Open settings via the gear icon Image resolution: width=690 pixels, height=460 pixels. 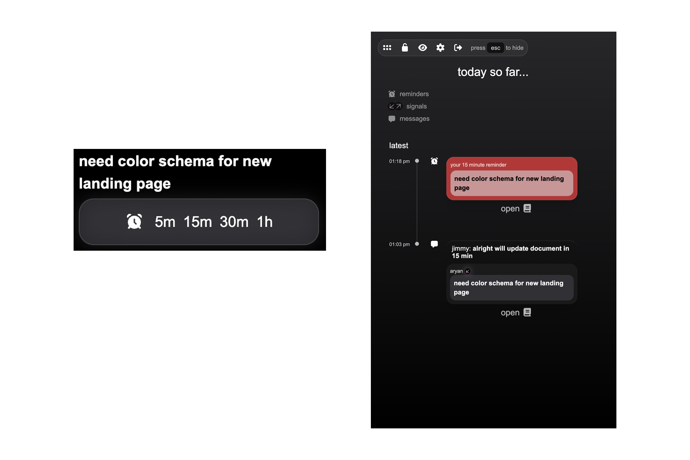click(x=440, y=47)
